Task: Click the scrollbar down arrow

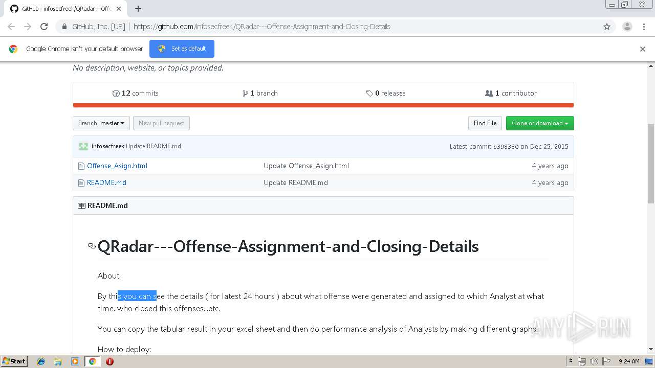Action: pos(651,349)
